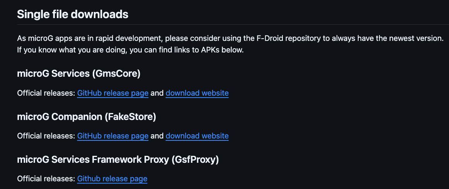Open GitHub release page link for FakeStore
The width and height of the screenshot is (449, 189).
[113, 136]
